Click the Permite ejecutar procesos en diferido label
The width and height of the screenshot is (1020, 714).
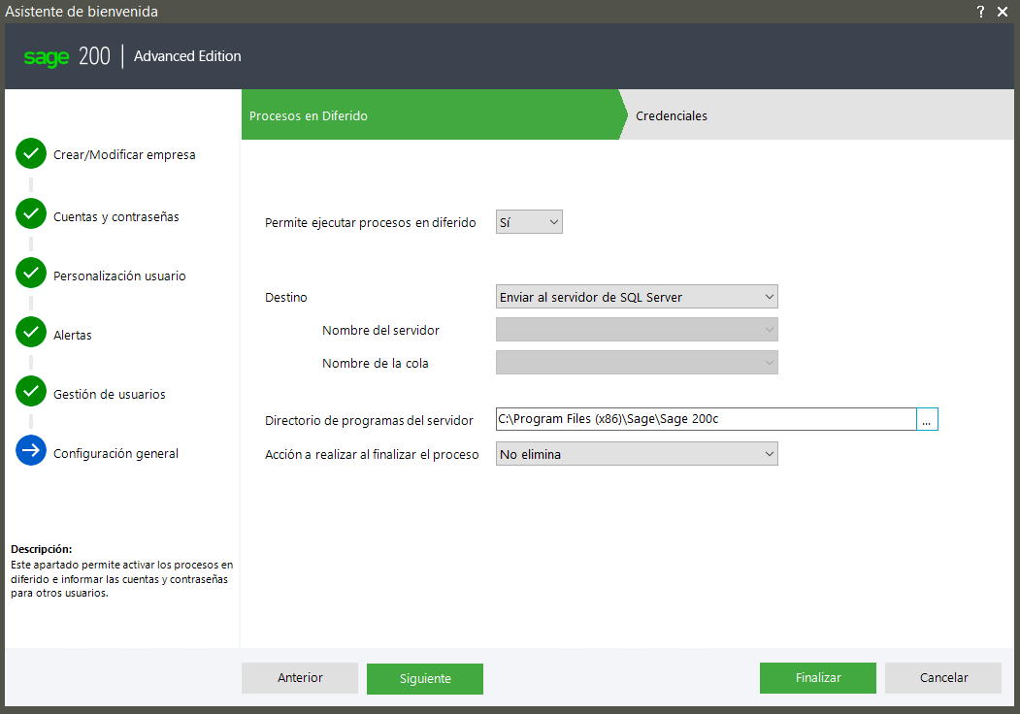[x=370, y=222]
